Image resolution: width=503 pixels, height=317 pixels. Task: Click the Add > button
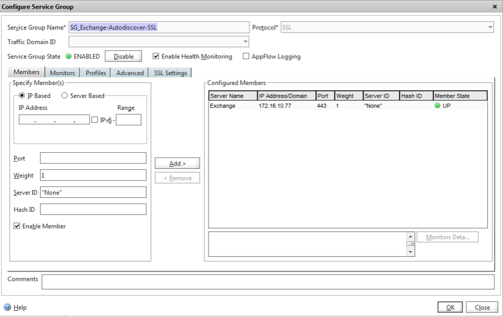click(177, 163)
